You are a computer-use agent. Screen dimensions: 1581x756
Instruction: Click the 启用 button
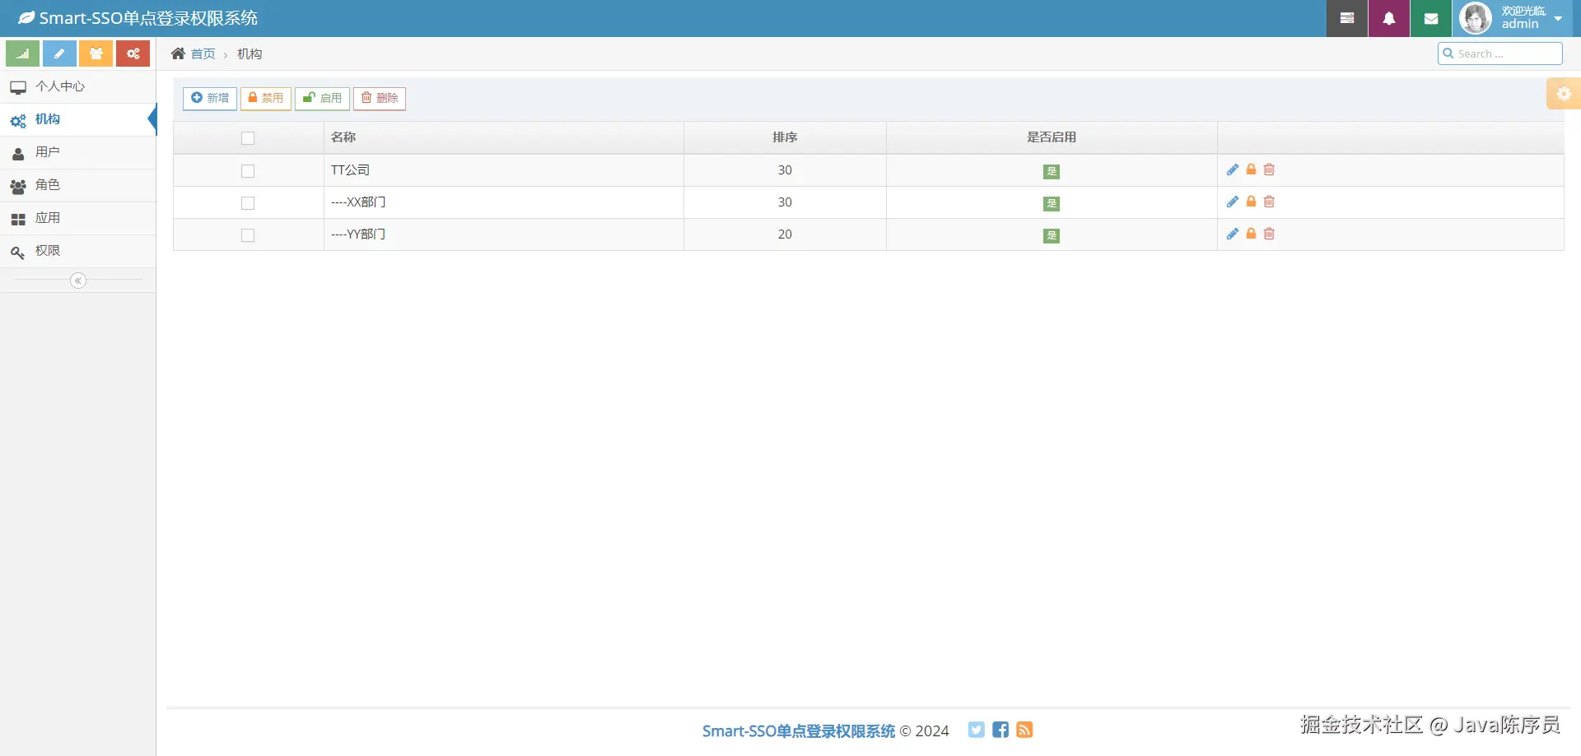pyautogui.click(x=322, y=98)
